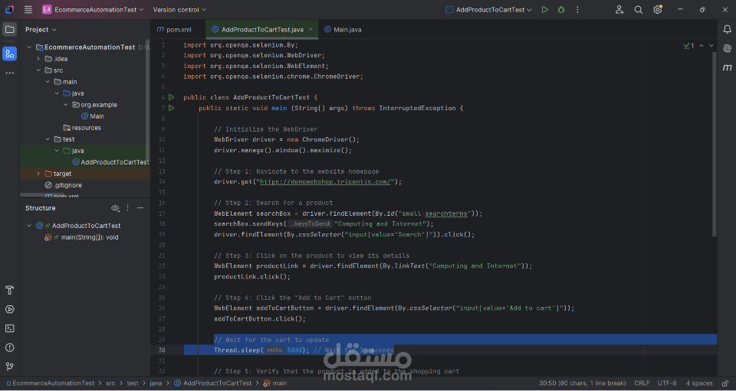Select AddProductToCartTest file in project tree
The width and height of the screenshot is (736, 391).
[110, 162]
